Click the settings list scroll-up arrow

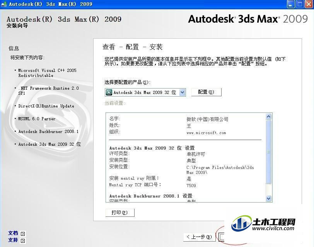tap(268, 116)
